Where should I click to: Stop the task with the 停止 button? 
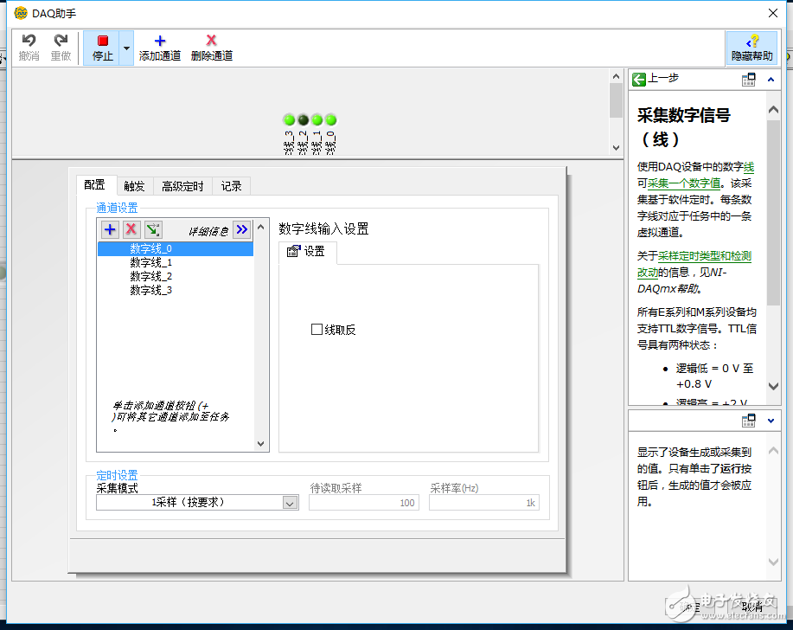102,48
